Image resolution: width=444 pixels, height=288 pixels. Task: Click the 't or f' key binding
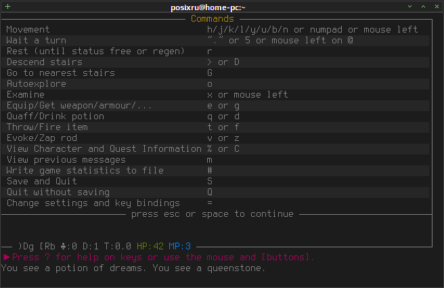click(x=223, y=127)
